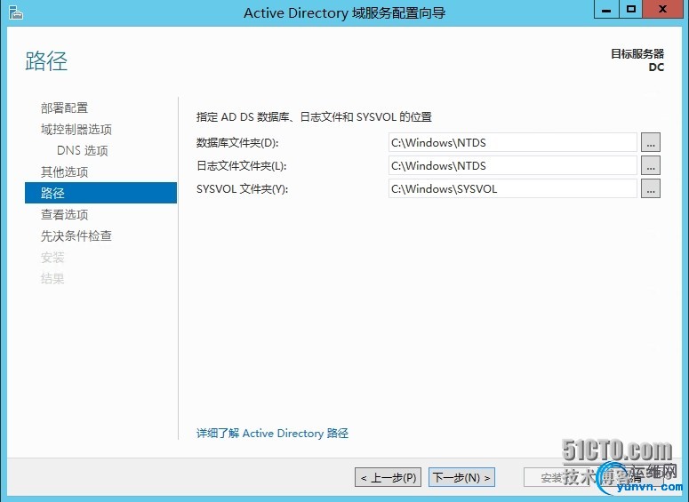
Task: Browse for the log files folder (L) path
Action: coord(651,165)
